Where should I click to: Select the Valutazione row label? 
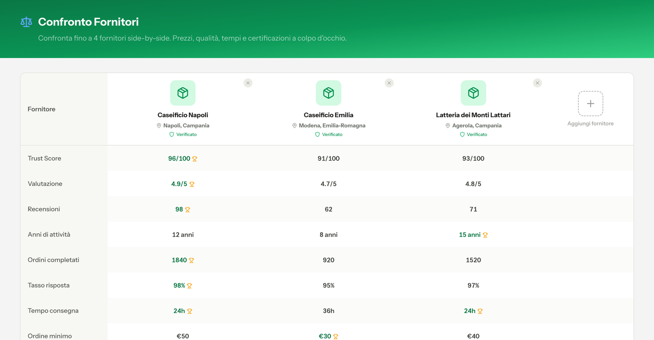(x=45, y=184)
